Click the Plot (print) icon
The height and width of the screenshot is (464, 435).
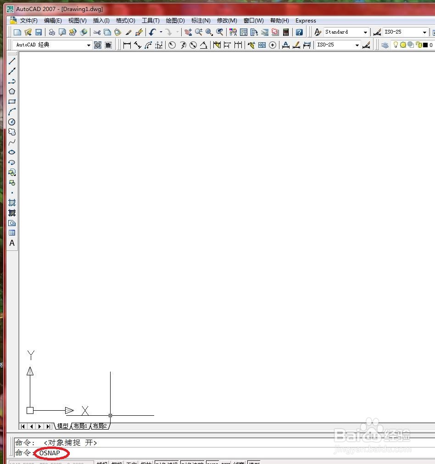tap(52, 32)
